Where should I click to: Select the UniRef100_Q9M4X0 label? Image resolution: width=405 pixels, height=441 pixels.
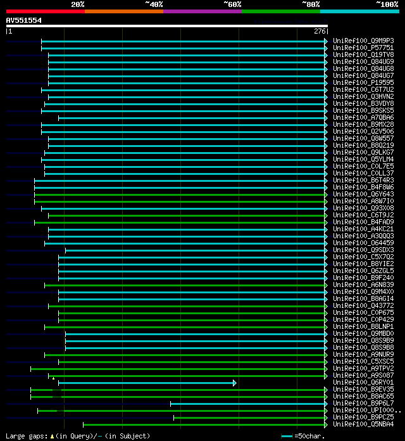[x=363, y=292]
